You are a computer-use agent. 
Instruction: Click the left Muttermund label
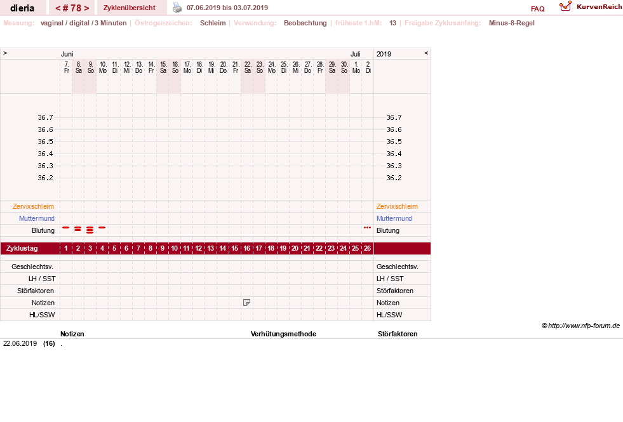pyautogui.click(x=37, y=218)
